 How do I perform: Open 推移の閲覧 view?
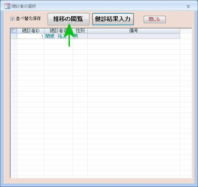click(x=68, y=19)
